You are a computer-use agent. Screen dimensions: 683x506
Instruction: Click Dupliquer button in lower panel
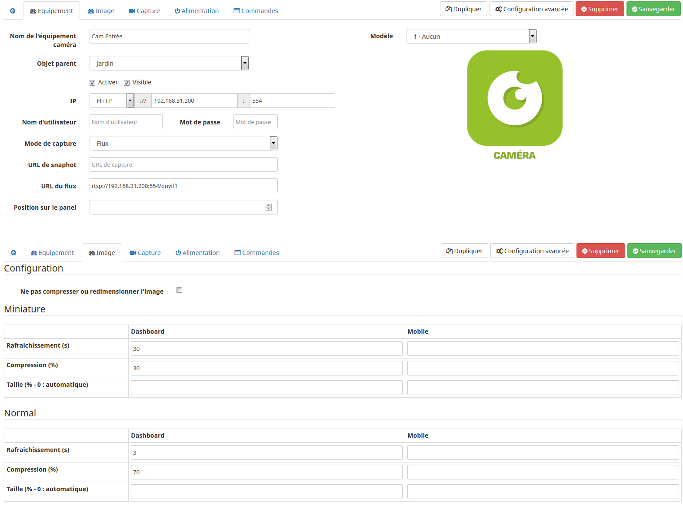pos(464,251)
